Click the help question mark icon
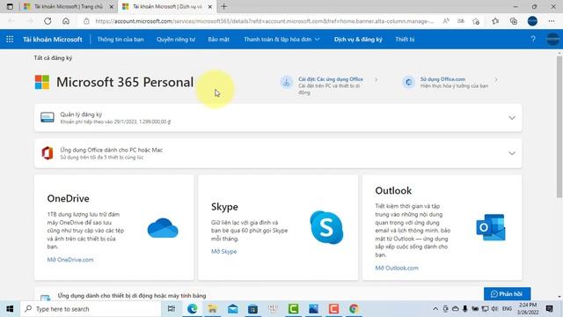This screenshot has height=317, width=563. point(533,39)
